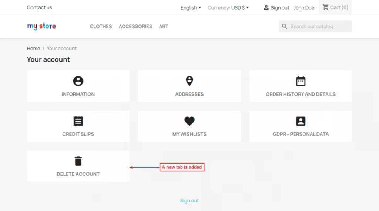Click the Home breadcrumb link
The image size is (379, 211).
33,49
